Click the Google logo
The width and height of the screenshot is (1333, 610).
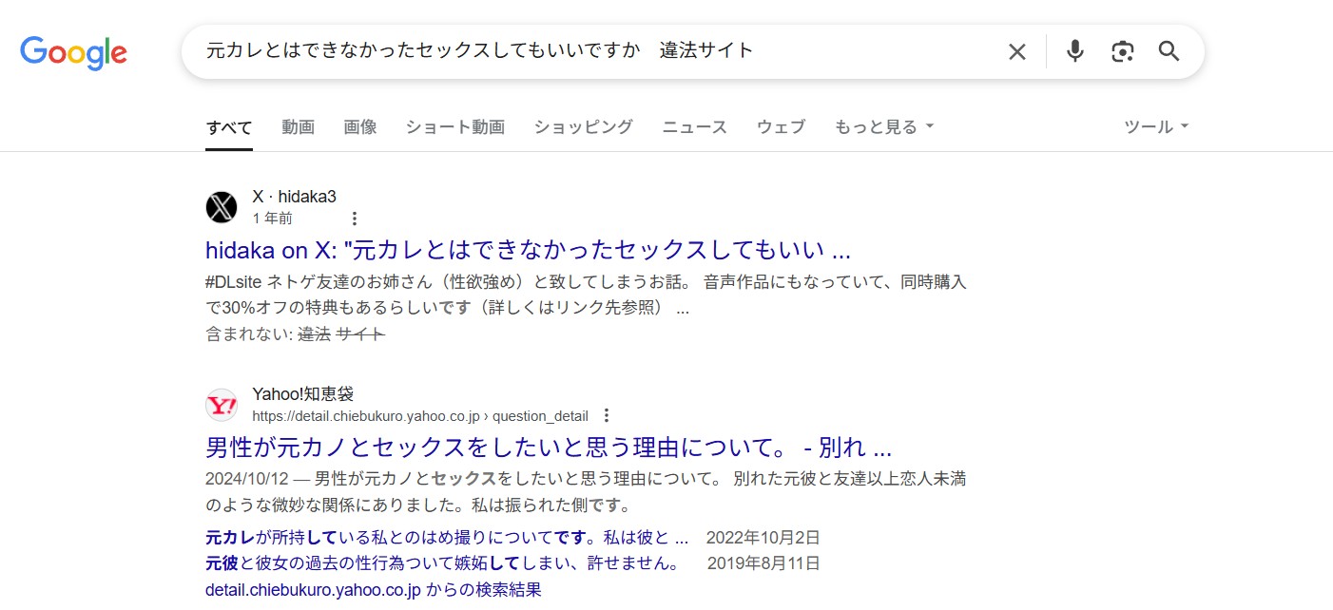pos(73,53)
